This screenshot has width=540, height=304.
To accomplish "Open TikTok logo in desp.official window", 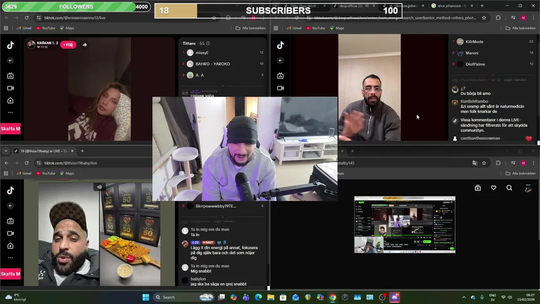I will (x=281, y=45).
